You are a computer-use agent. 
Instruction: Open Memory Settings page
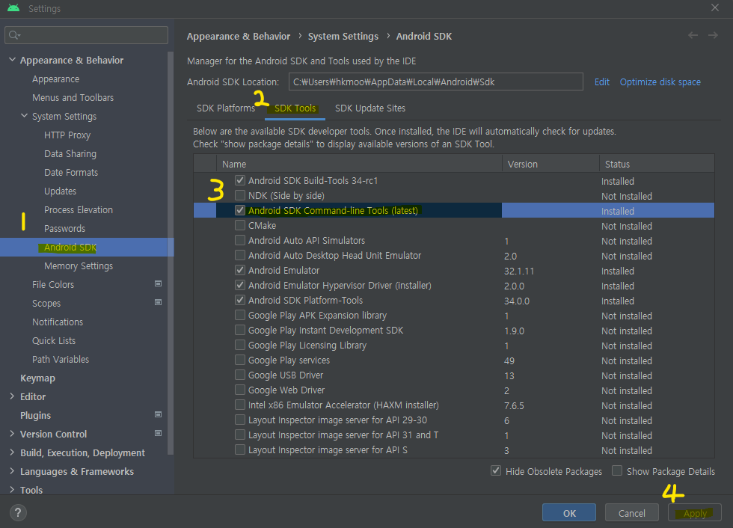coord(79,265)
